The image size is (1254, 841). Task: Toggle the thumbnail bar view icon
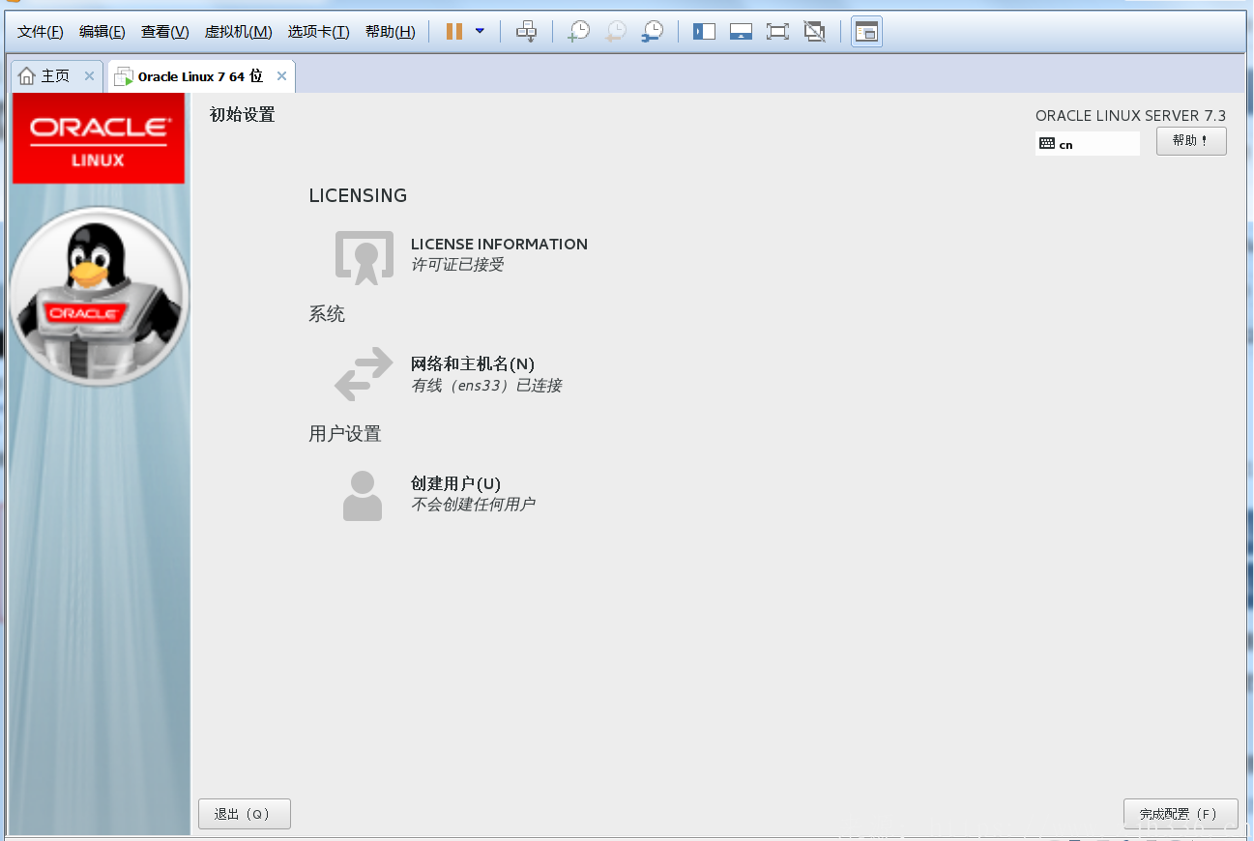pos(741,32)
